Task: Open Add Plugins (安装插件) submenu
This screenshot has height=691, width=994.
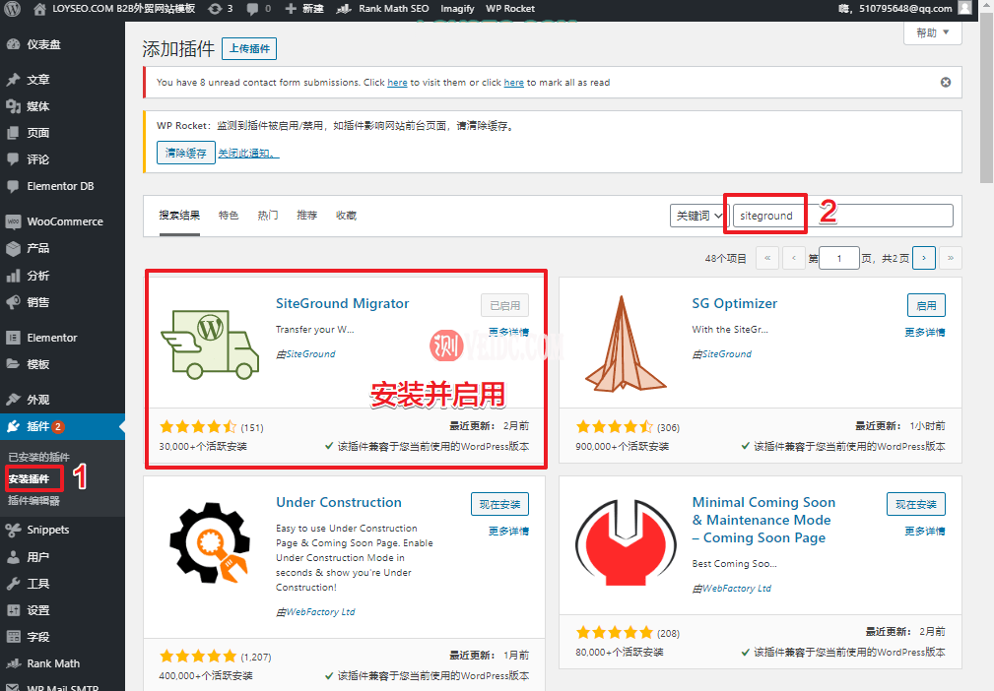Action: click(29, 478)
